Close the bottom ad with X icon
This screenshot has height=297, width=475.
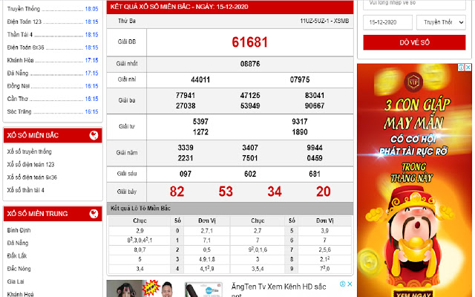point(350,284)
